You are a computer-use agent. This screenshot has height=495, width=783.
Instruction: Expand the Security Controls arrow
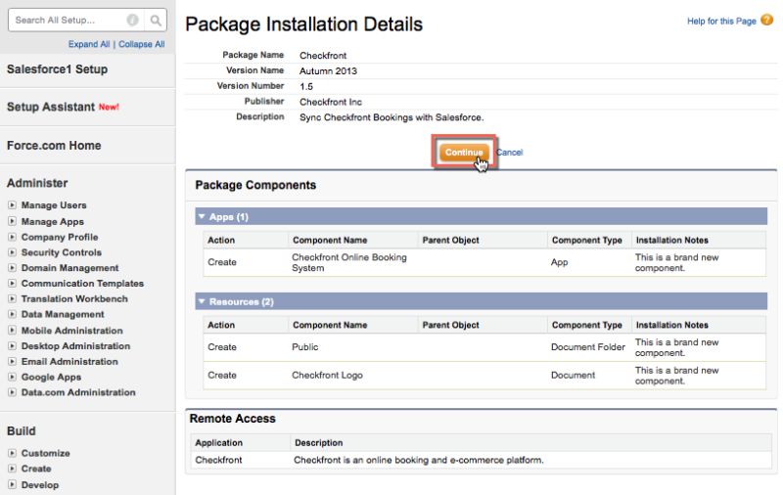(12, 252)
